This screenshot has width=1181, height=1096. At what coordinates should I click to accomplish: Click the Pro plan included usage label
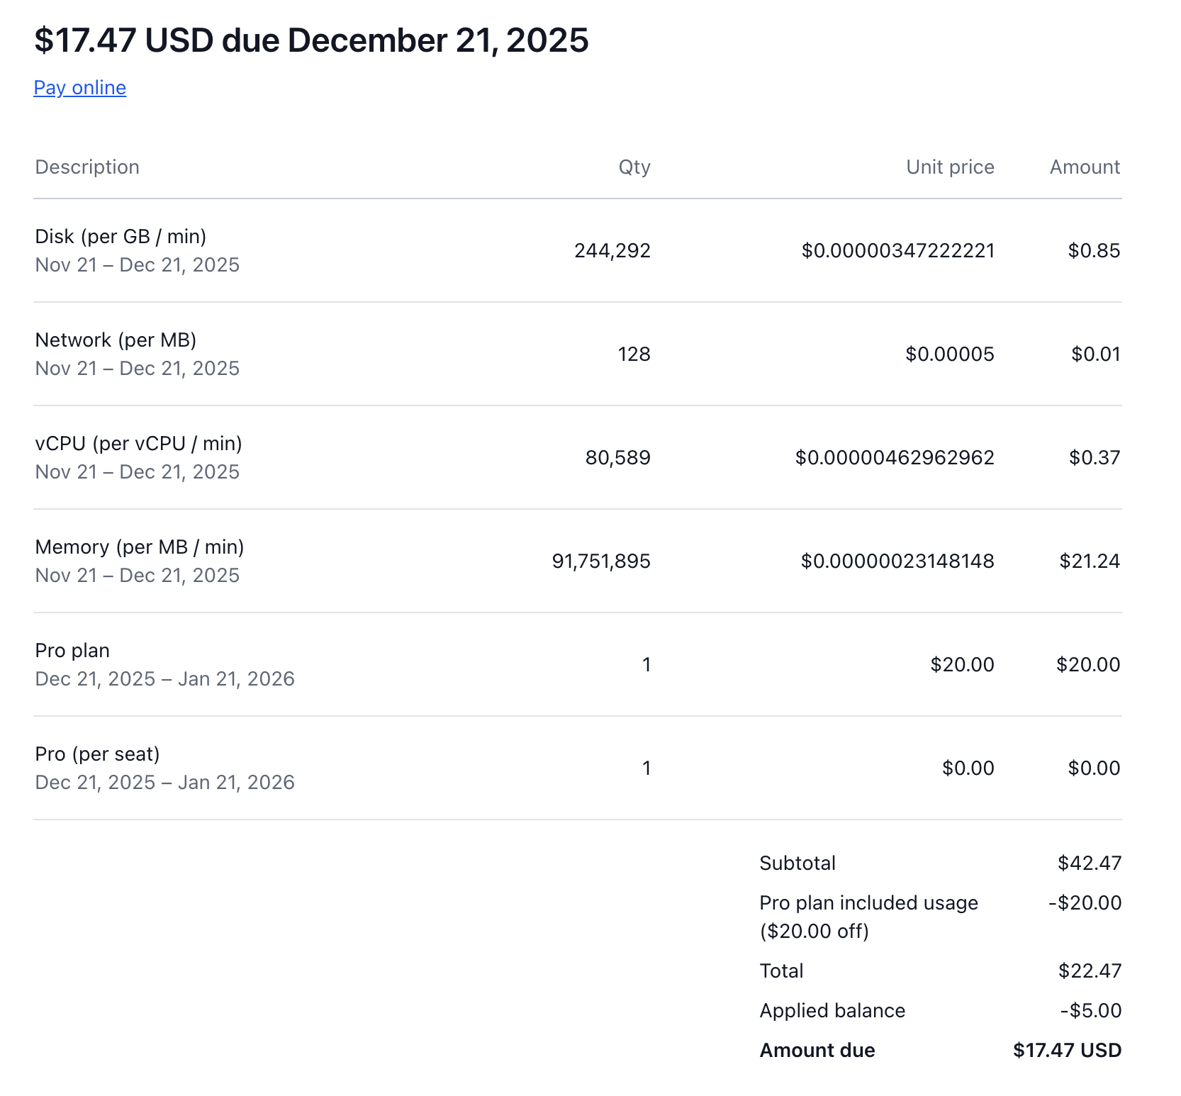(868, 903)
